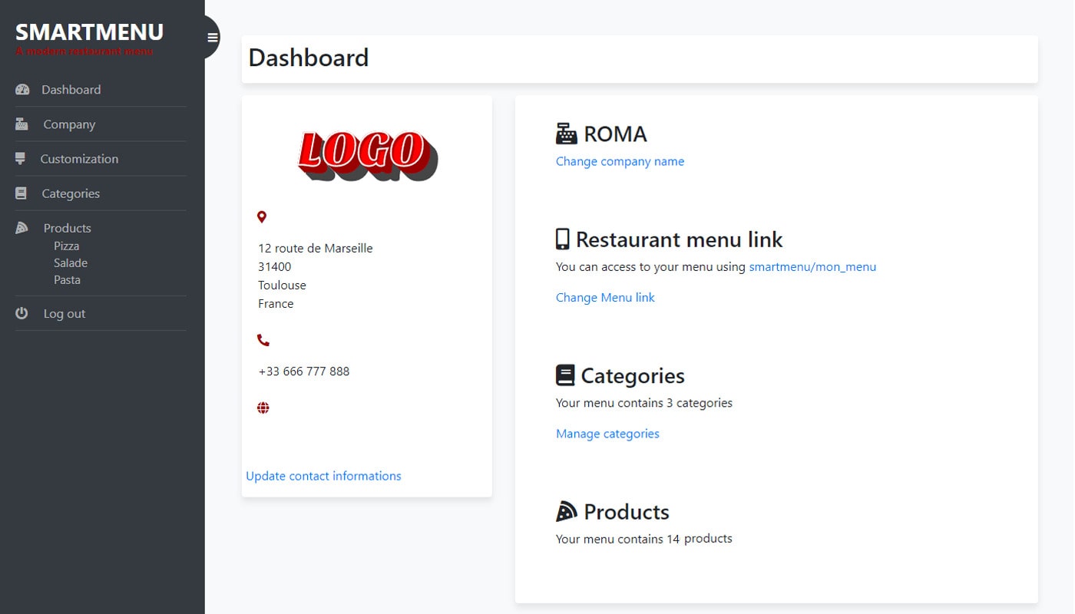
Task: Collapse the Products submenu in the sidebar
Action: click(x=67, y=227)
